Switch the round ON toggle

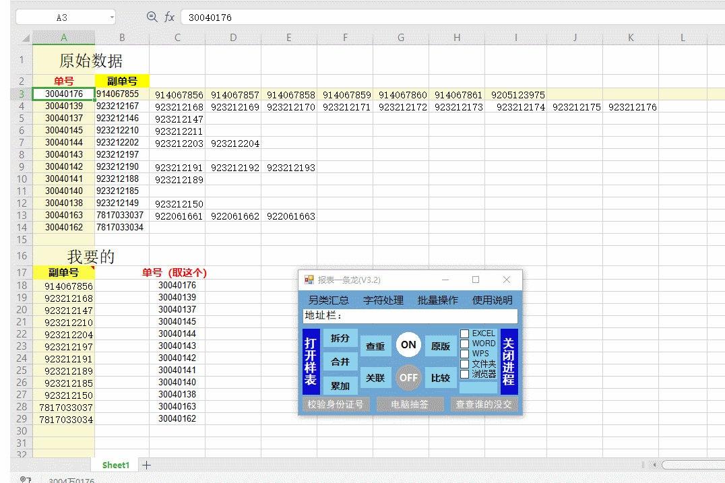408,345
